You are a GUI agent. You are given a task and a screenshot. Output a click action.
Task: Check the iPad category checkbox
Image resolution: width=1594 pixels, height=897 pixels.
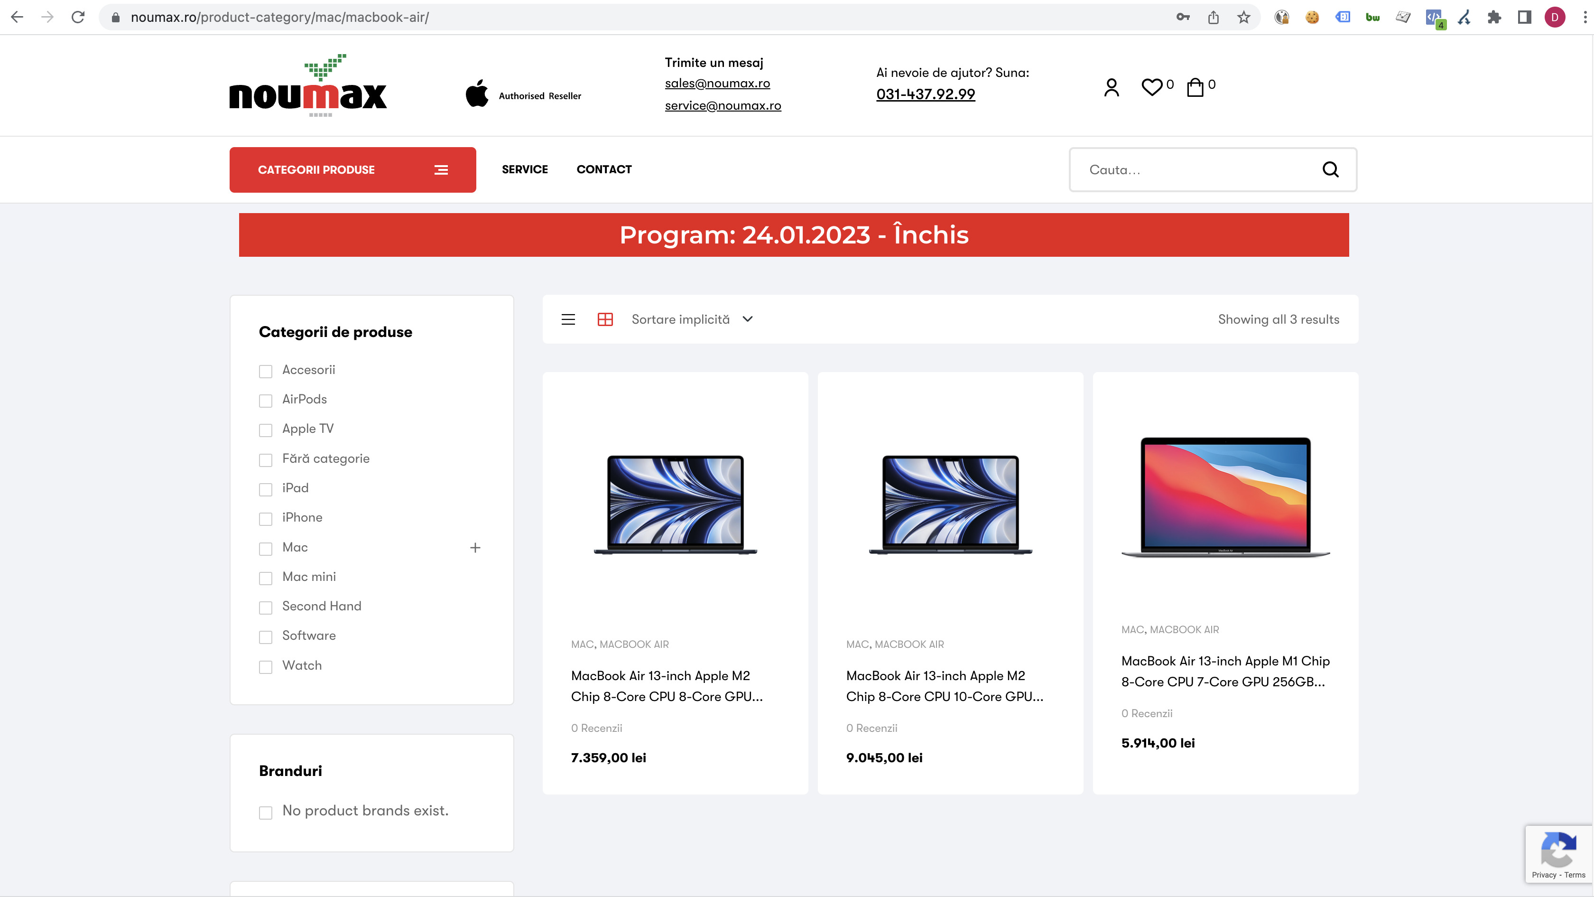click(x=266, y=489)
